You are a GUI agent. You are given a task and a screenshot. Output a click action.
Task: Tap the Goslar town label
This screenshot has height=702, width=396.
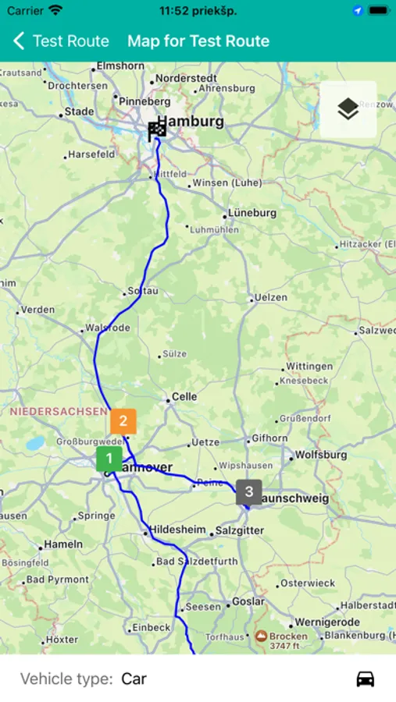coord(248,601)
